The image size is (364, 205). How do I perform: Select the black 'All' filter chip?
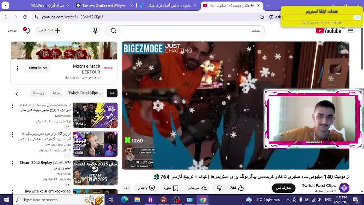click(112, 93)
